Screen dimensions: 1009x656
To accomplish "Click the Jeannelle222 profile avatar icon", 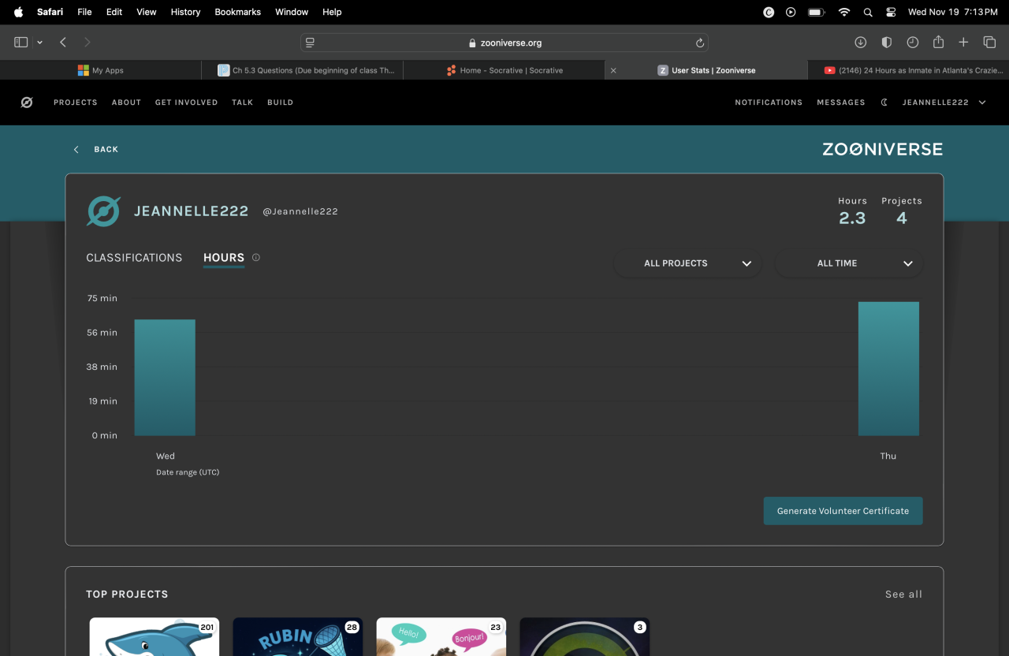I will 103,211.
